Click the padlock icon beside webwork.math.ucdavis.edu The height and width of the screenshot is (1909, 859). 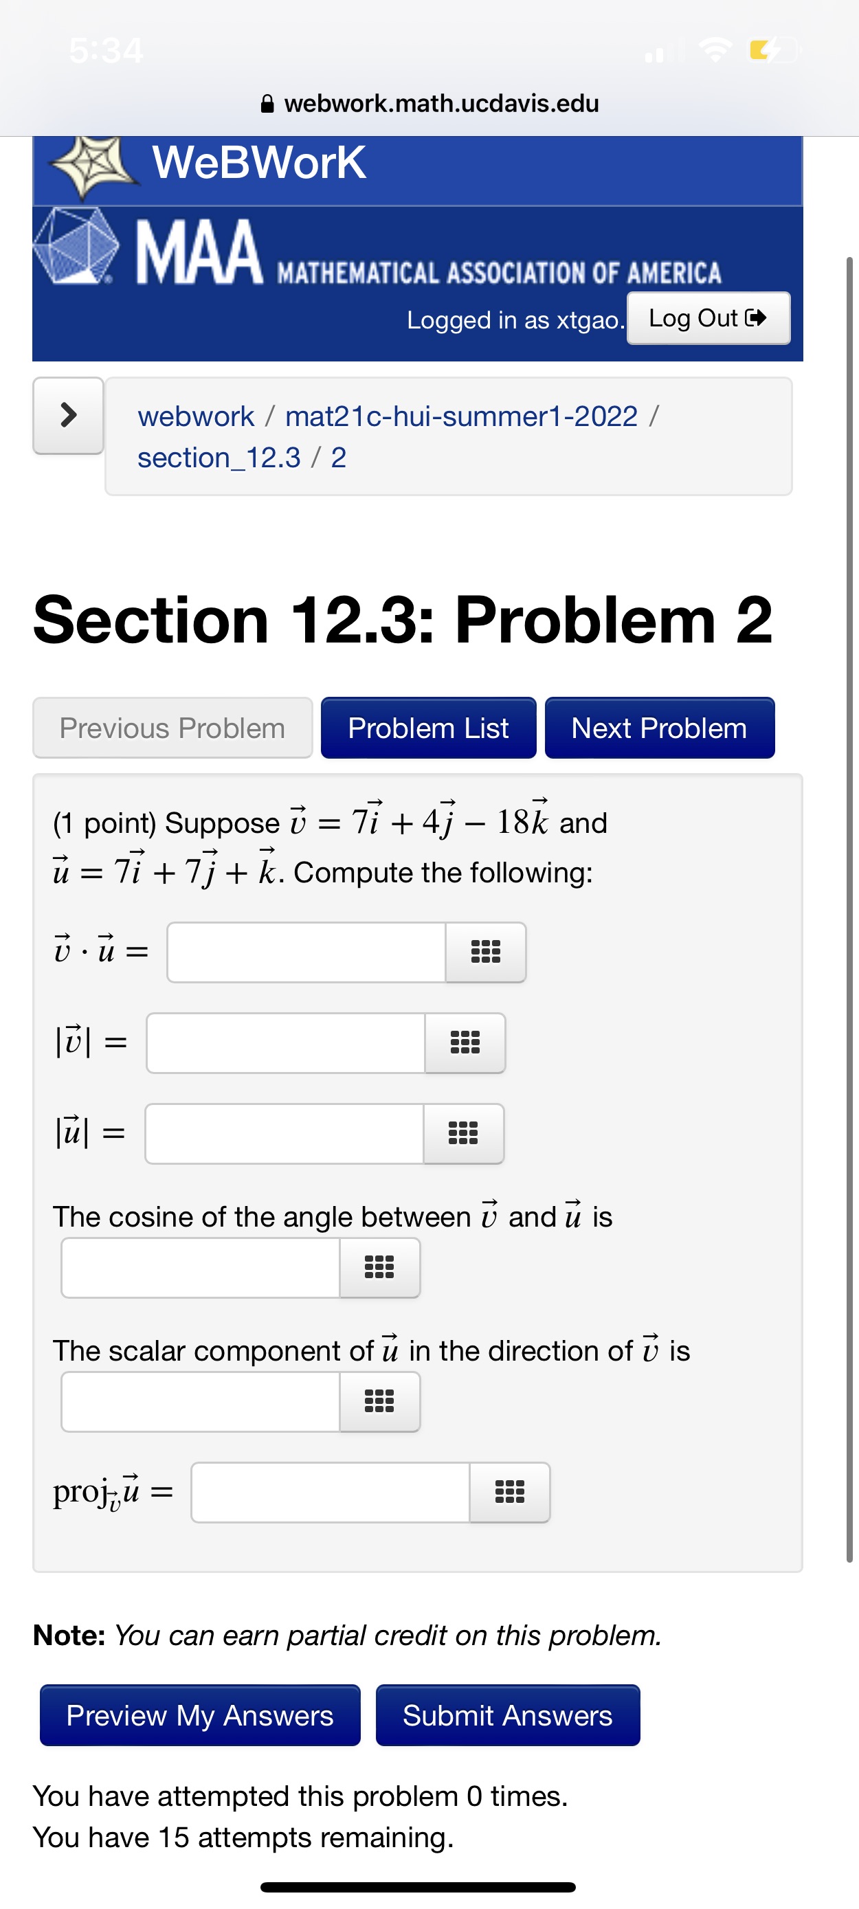(267, 103)
